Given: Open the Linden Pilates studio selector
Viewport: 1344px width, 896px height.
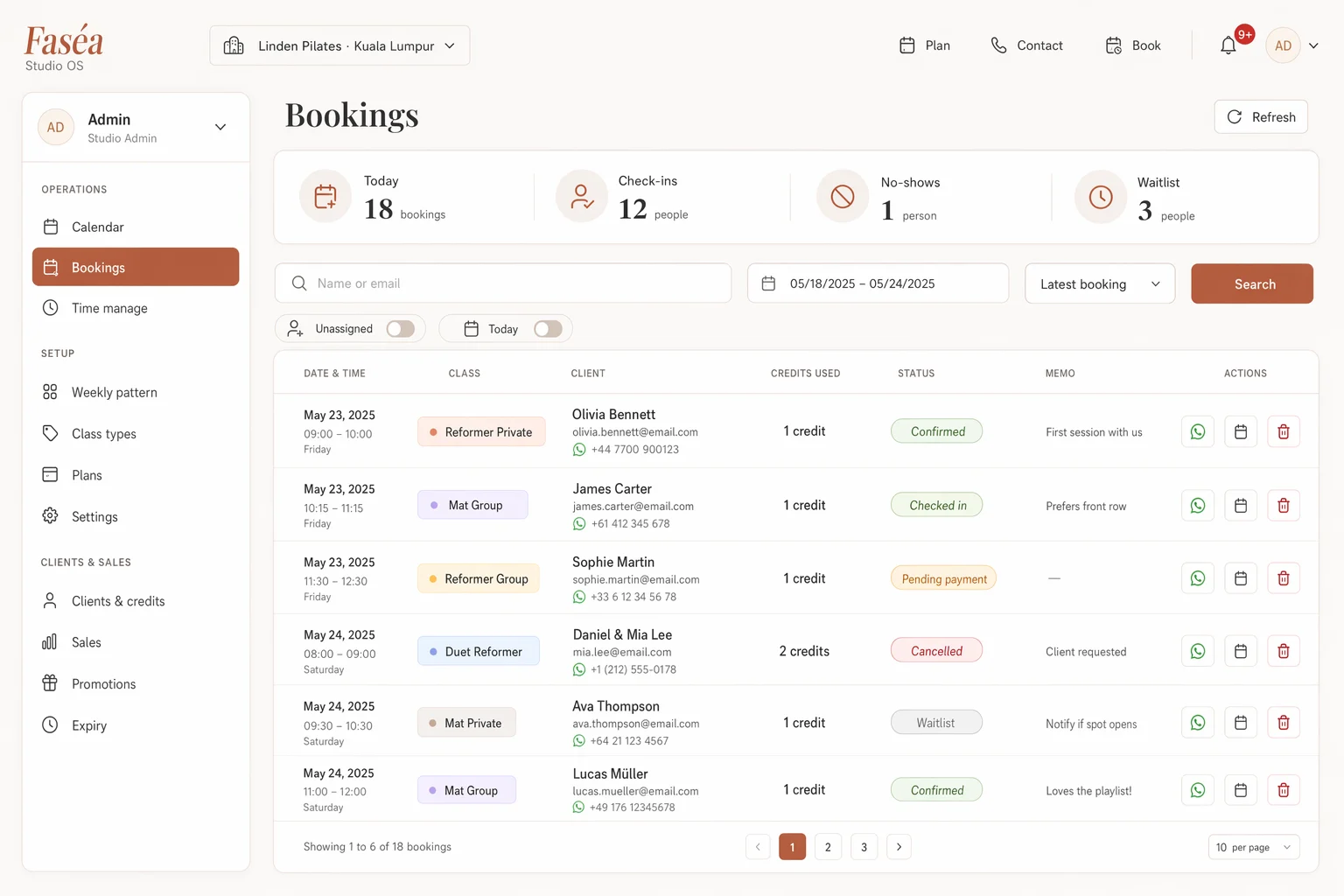Looking at the screenshot, I should point(339,45).
